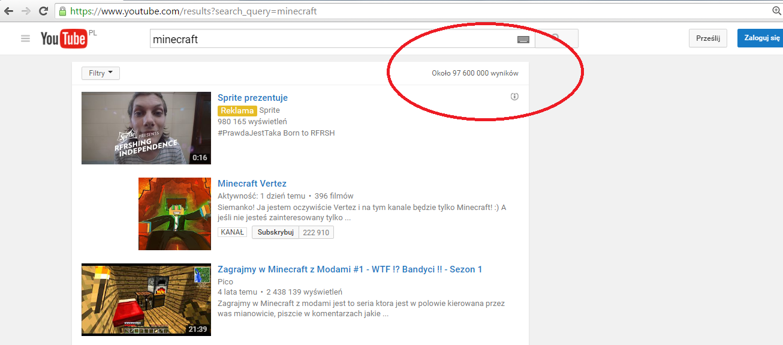The height and width of the screenshot is (345, 783).
Task: Click the Zaloguj się sign-in button
Action: (760, 38)
